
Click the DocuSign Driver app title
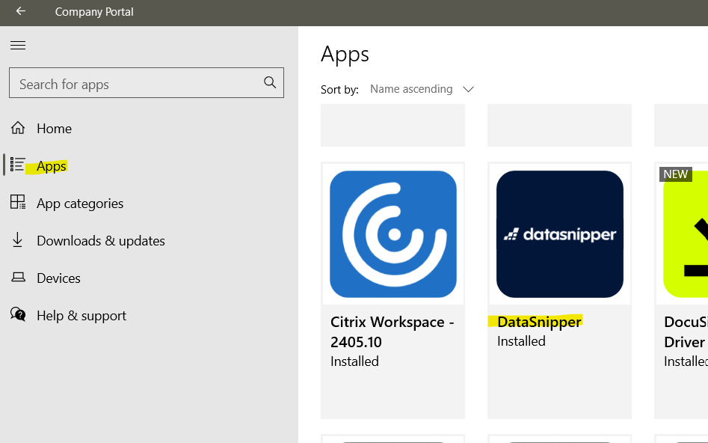(x=686, y=332)
